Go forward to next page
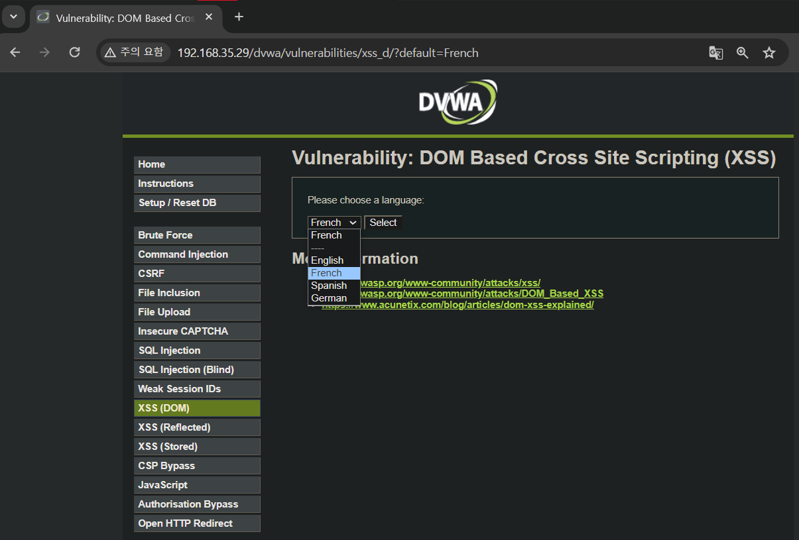The width and height of the screenshot is (799, 540). pos(44,52)
